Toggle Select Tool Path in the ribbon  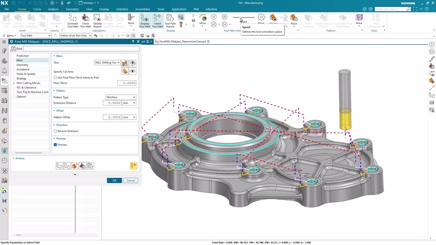tap(157, 21)
